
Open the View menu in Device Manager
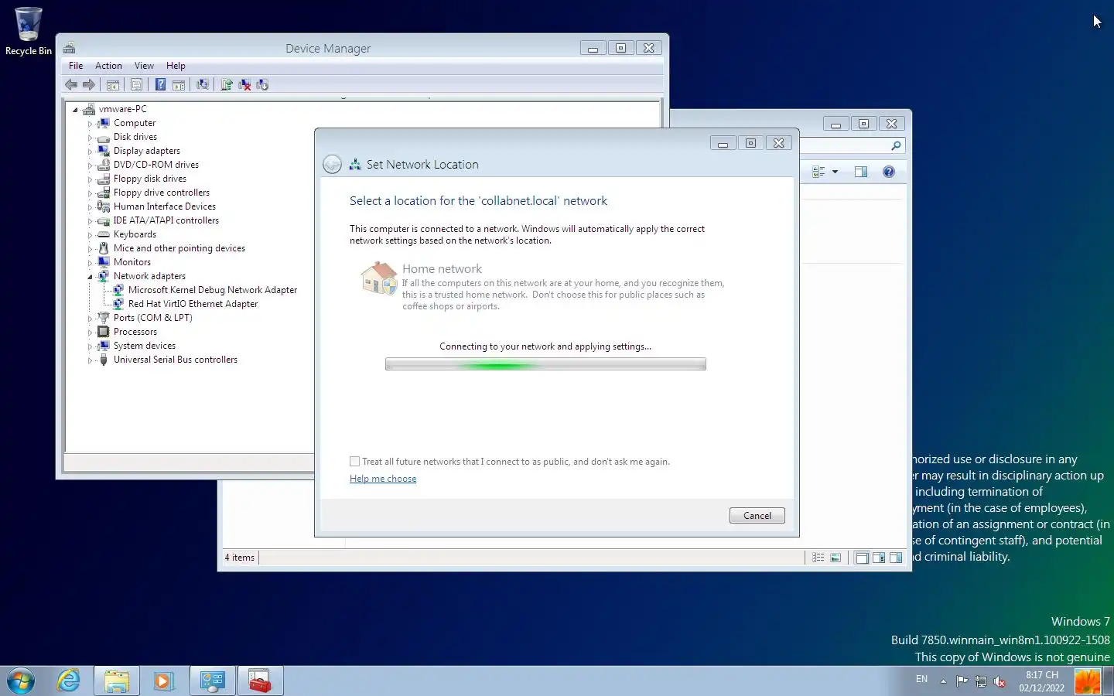point(144,66)
